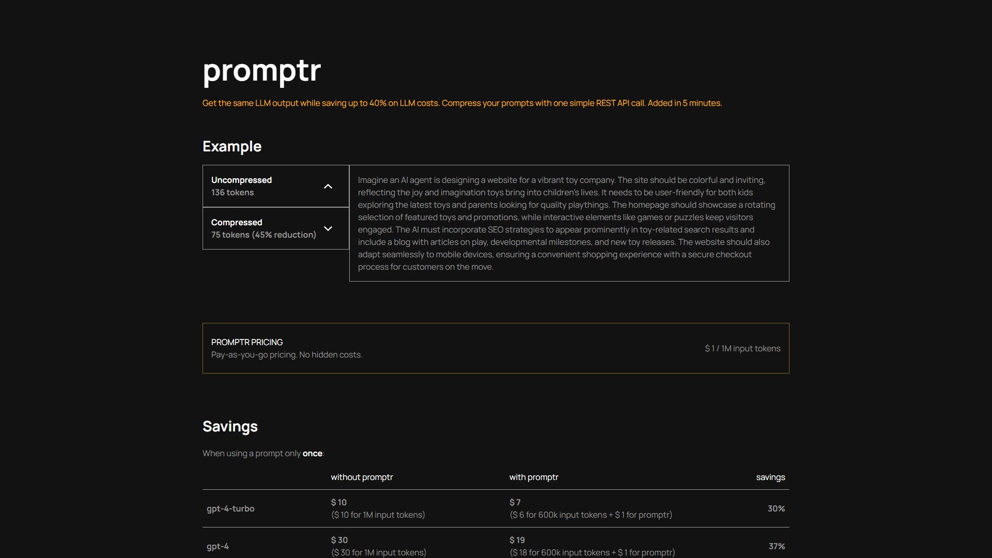This screenshot has height=558, width=992.
Task: Click the Savings section heading
Action: pyautogui.click(x=230, y=426)
